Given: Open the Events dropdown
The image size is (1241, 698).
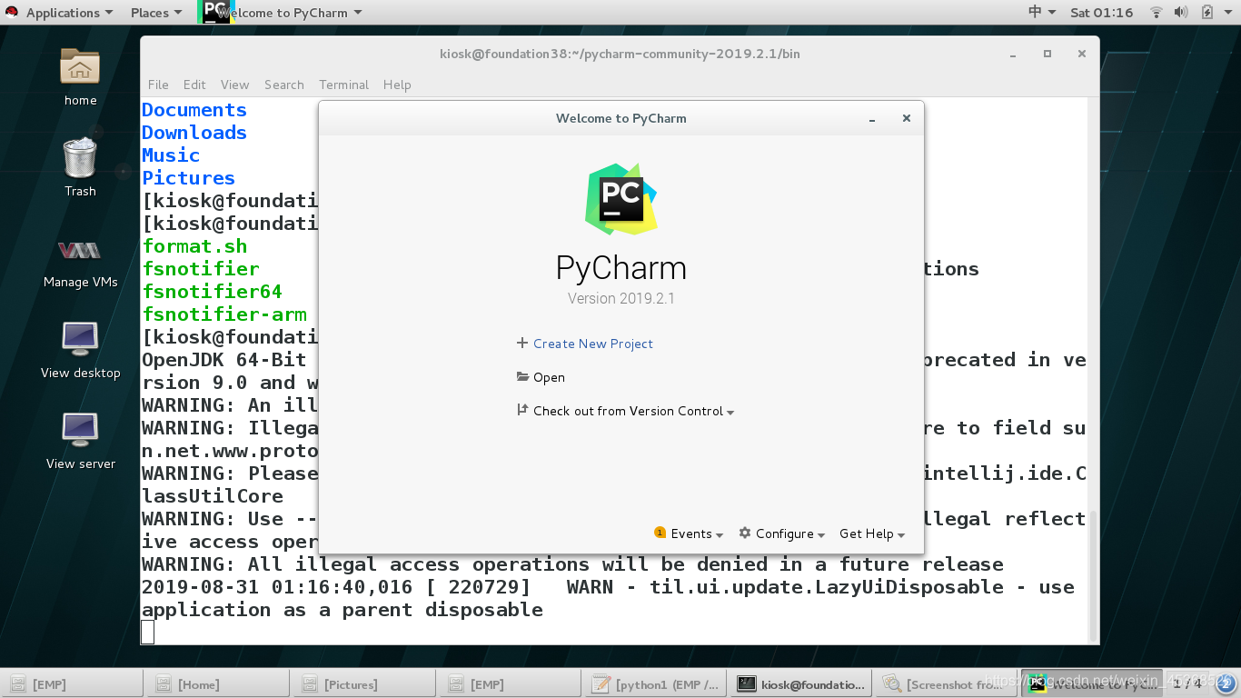Looking at the screenshot, I should pos(697,533).
